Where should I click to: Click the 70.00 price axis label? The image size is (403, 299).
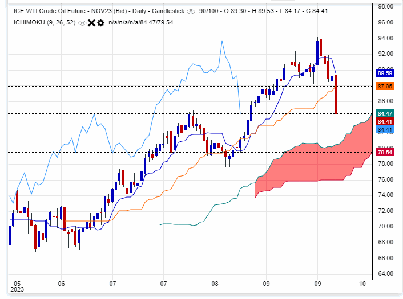click(x=386, y=226)
